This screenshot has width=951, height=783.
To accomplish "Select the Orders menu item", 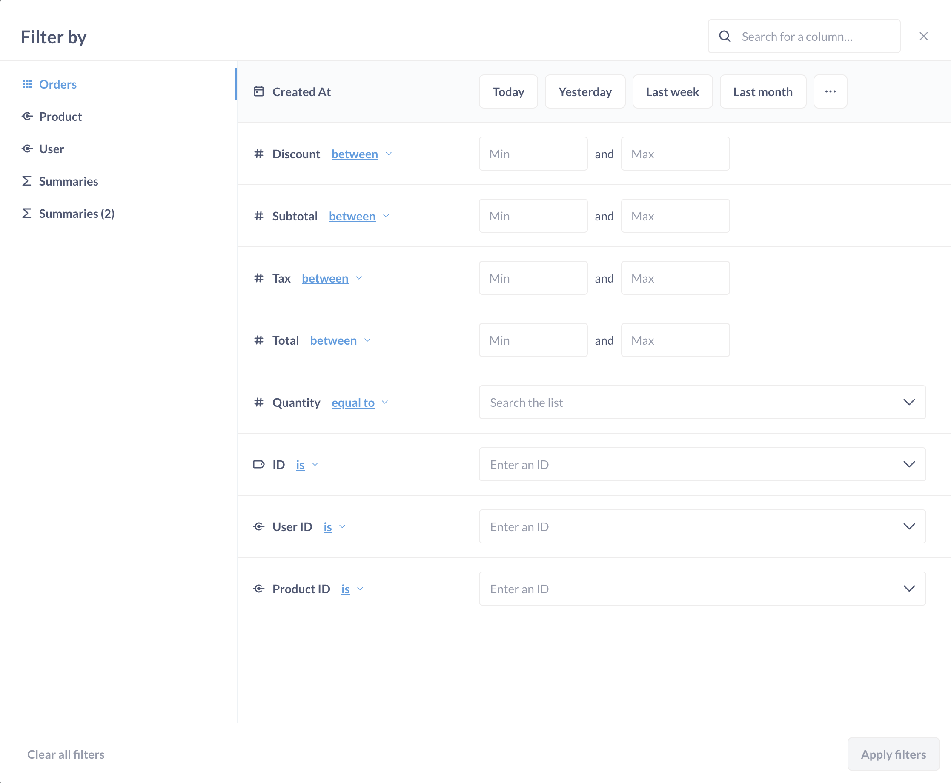I will click(x=57, y=84).
